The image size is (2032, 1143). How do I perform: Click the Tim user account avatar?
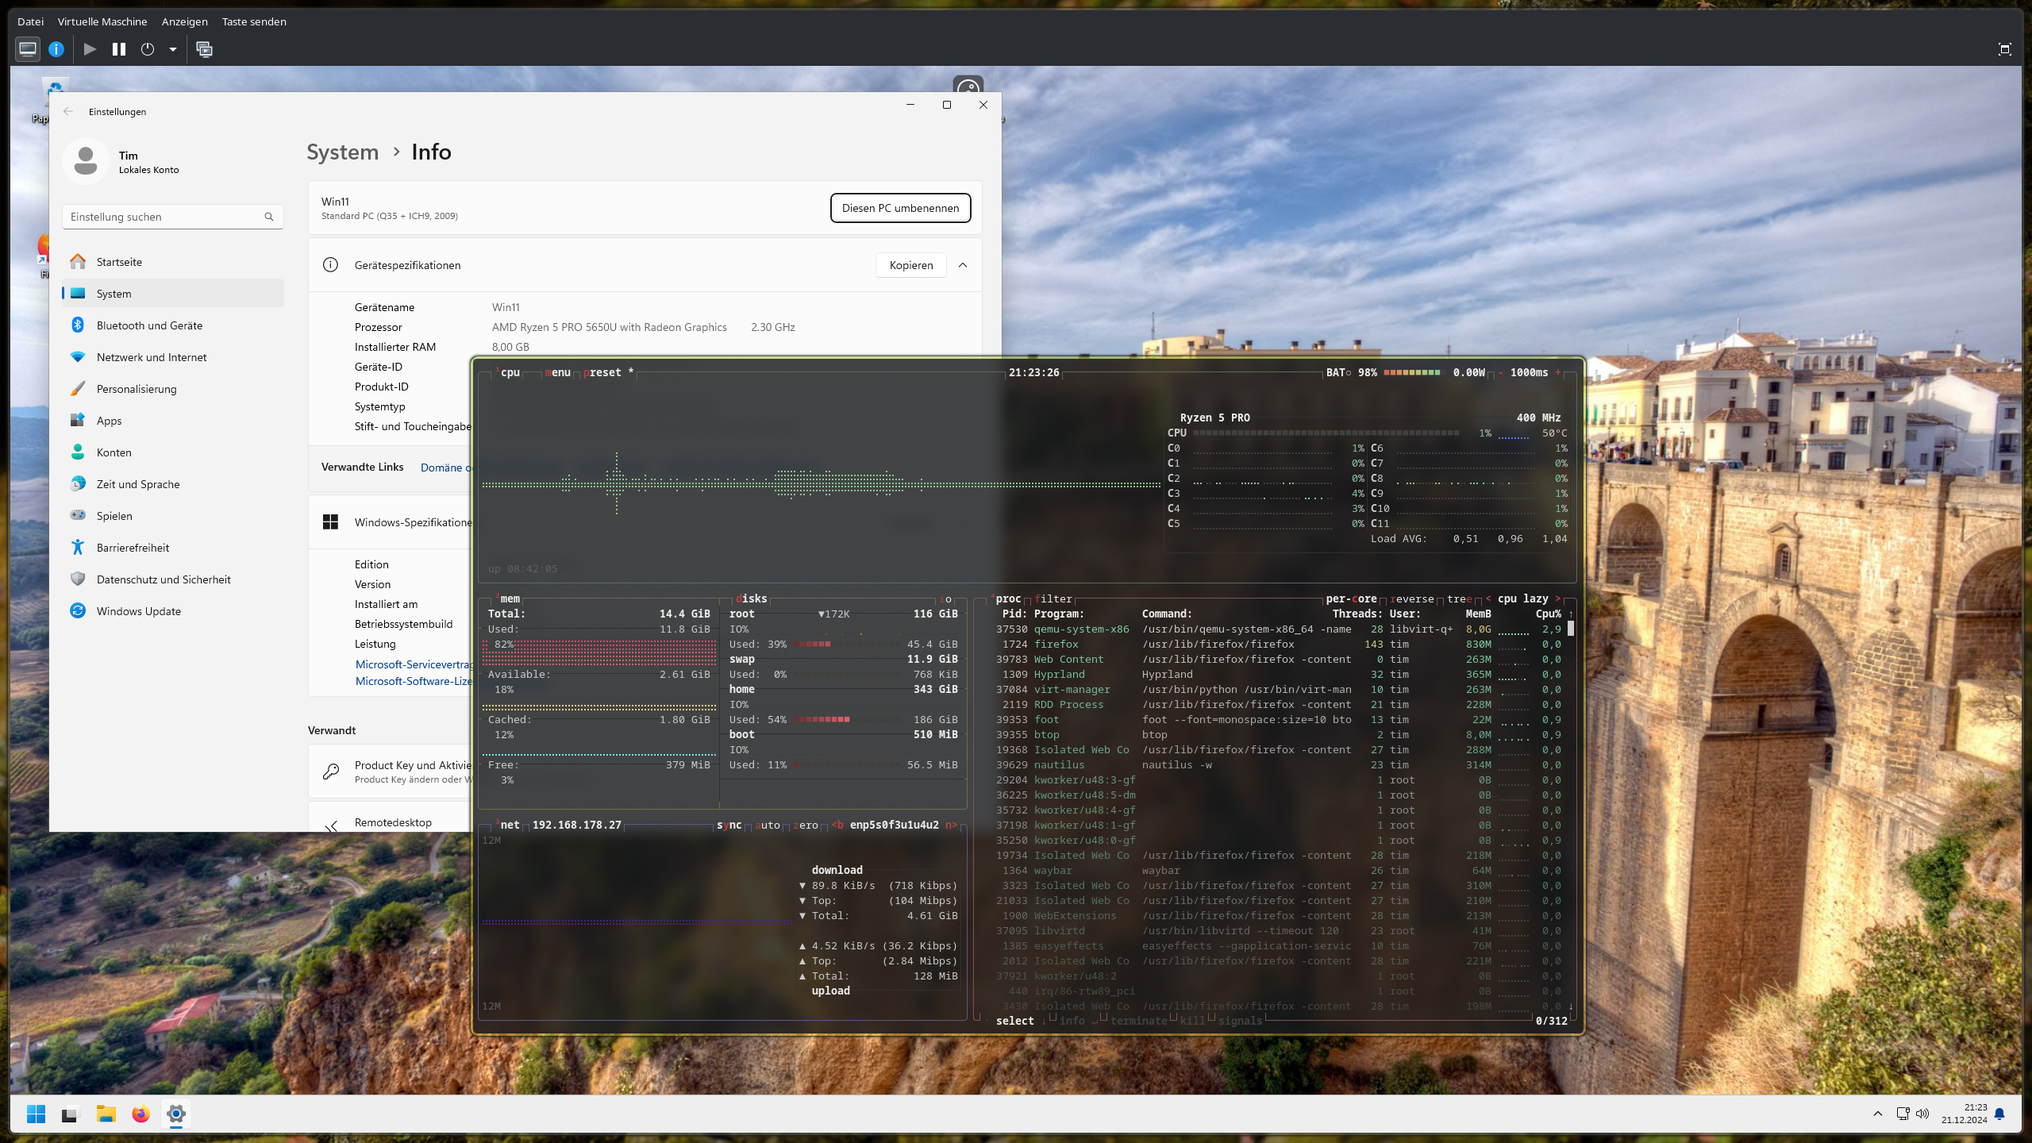(x=86, y=161)
